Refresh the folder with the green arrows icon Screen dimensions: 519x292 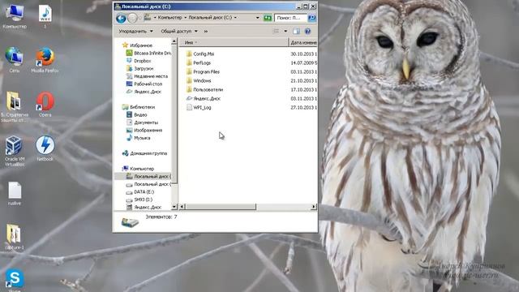pyautogui.click(x=268, y=18)
